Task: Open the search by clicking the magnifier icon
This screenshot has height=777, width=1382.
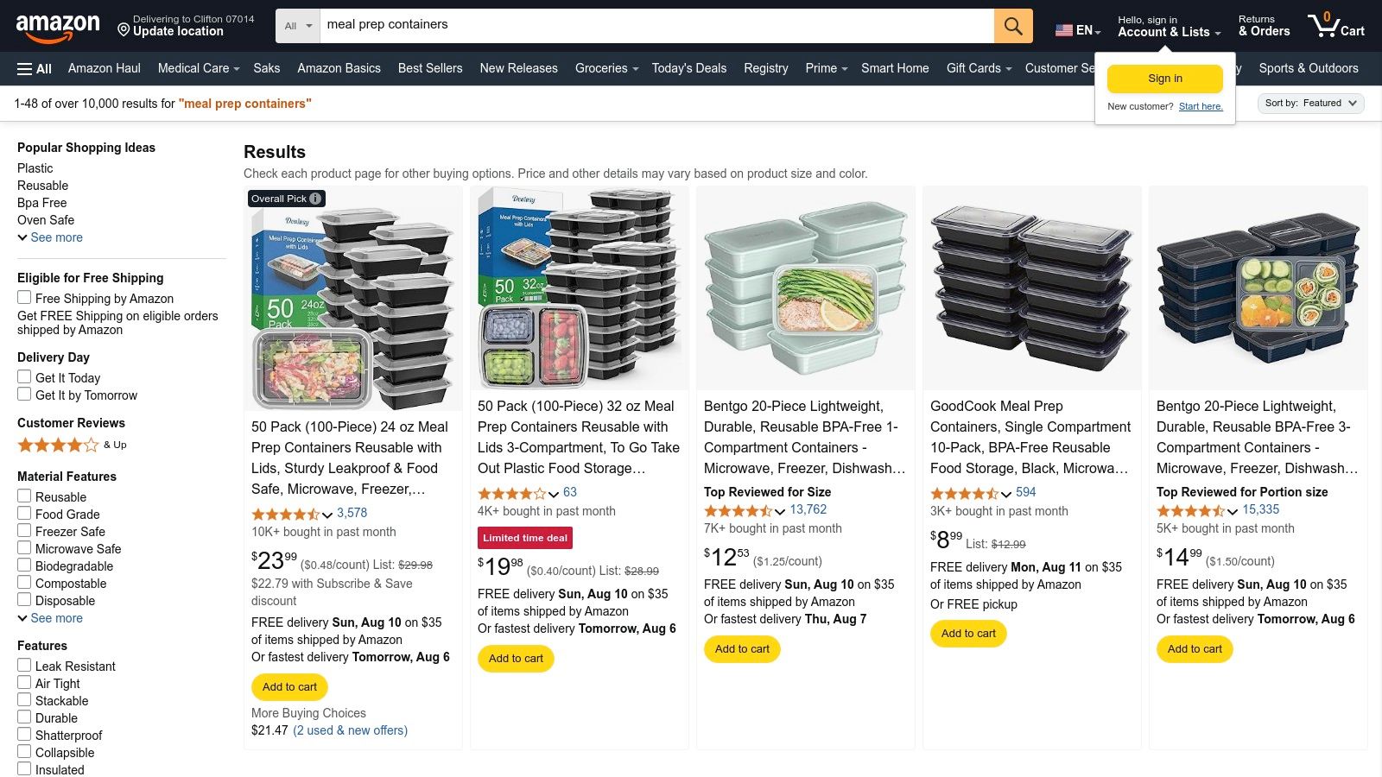Action: [1012, 25]
